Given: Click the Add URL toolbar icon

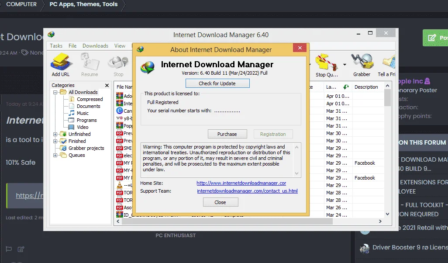Looking at the screenshot, I should tap(61, 65).
